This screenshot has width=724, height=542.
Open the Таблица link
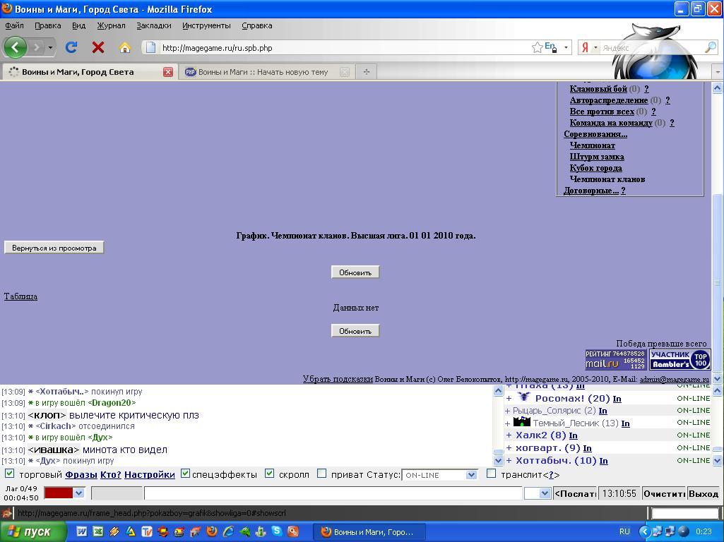pos(20,296)
